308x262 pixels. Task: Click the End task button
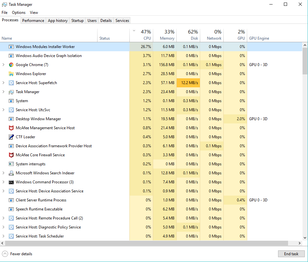pos(291,254)
